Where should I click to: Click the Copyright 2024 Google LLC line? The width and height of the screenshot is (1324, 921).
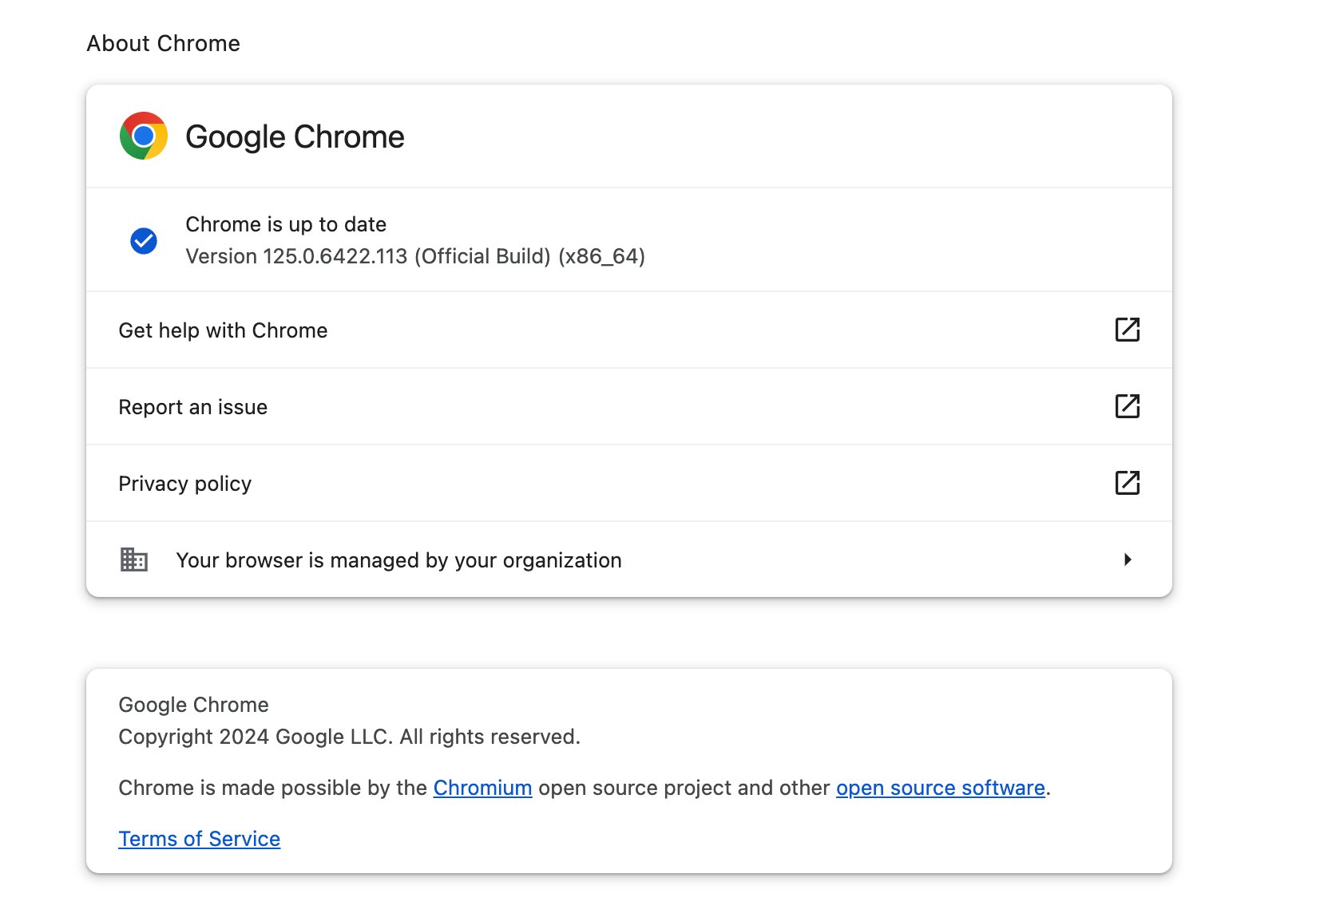tap(349, 737)
